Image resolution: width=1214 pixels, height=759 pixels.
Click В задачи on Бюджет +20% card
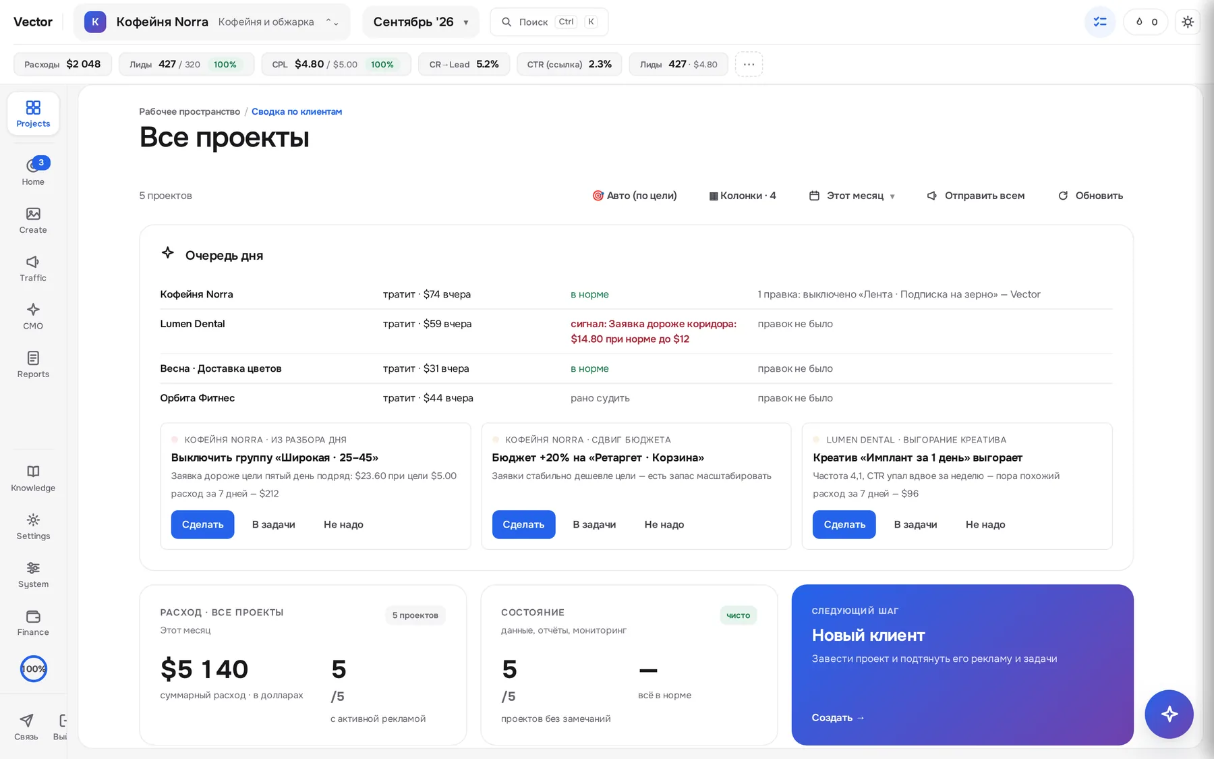pyautogui.click(x=594, y=524)
